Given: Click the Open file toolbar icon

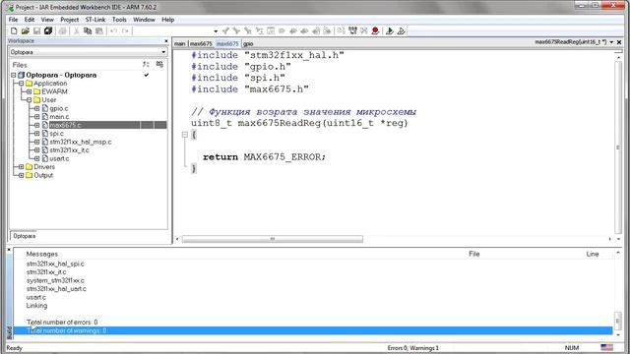Looking at the screenshot, I should 25,30.
